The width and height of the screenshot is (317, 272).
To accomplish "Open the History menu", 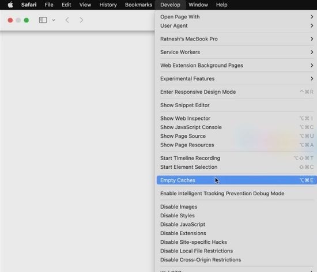I will (x=108, y=5).
